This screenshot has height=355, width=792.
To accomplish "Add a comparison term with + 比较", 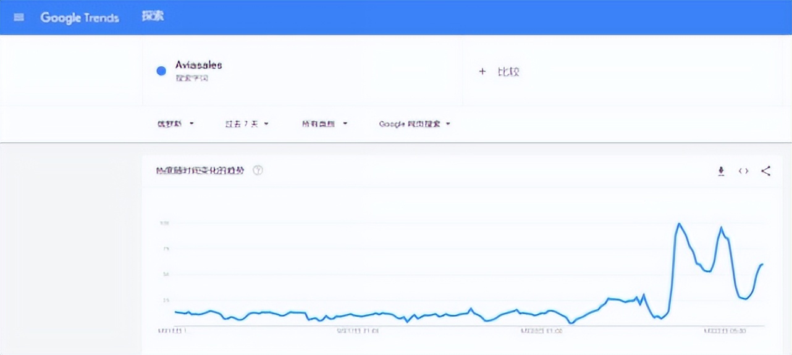I will coord(499,72).
